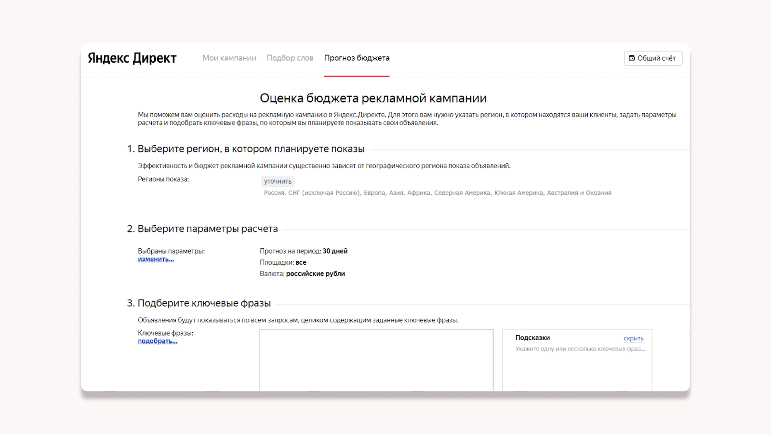This screenshot has height=434, width=771.
Task: Focus the Ключевые фразы text area
Action: point(376,360)
